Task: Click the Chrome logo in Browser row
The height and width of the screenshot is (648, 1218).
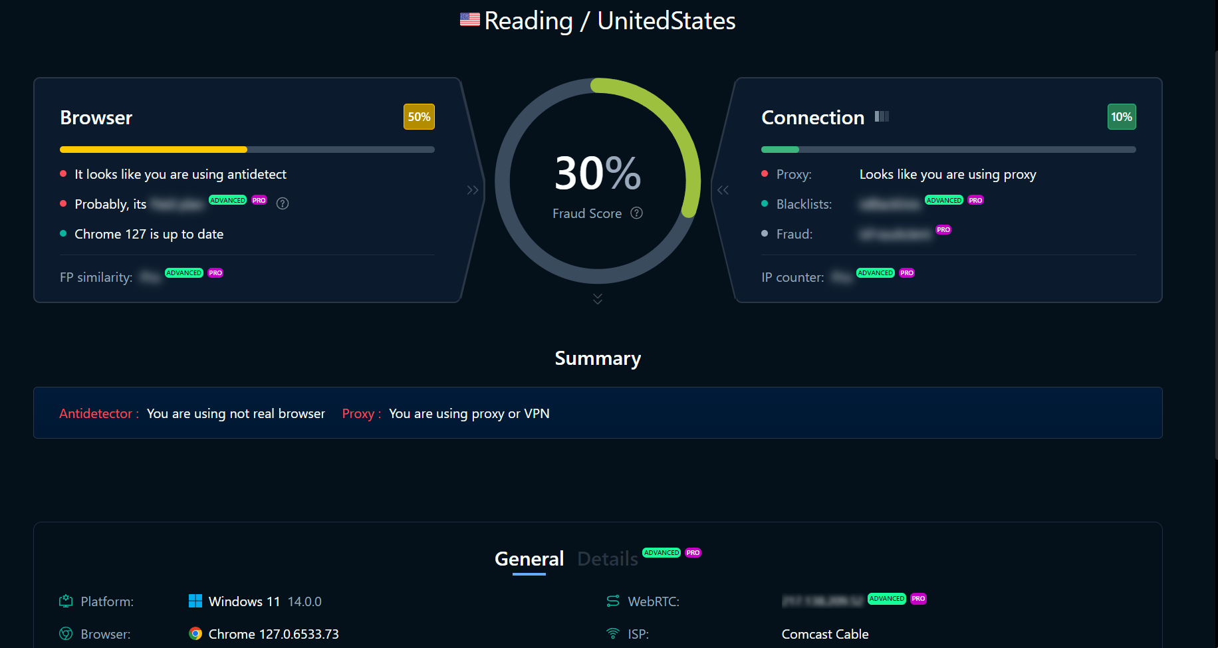Action: coord(195,634)
